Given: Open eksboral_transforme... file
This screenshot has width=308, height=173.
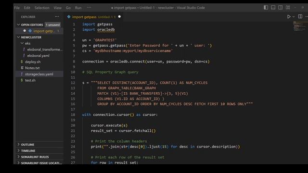Looking at the screenshot, I should point(45,49).
